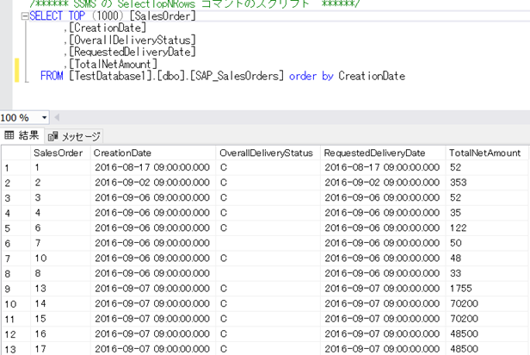Click SalesOrder cell 8 in row 8
This screenshot has height=355, width=530.
[60, 273]
